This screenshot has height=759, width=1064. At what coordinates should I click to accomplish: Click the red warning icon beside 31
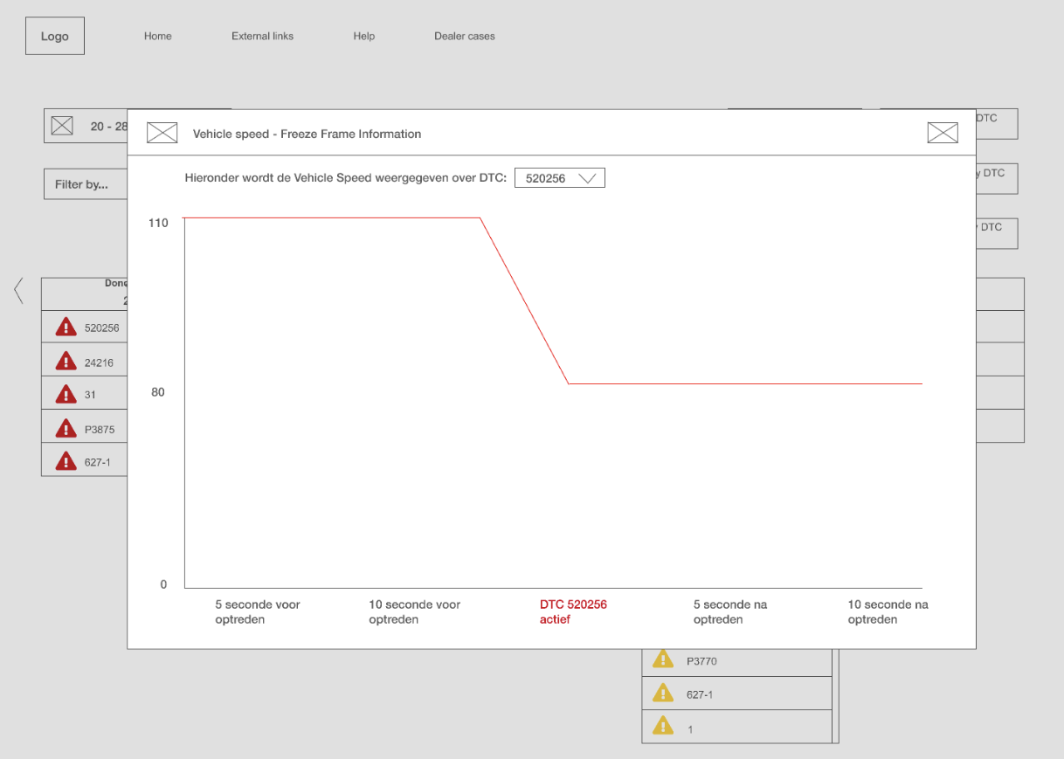(x=66, y=394)
